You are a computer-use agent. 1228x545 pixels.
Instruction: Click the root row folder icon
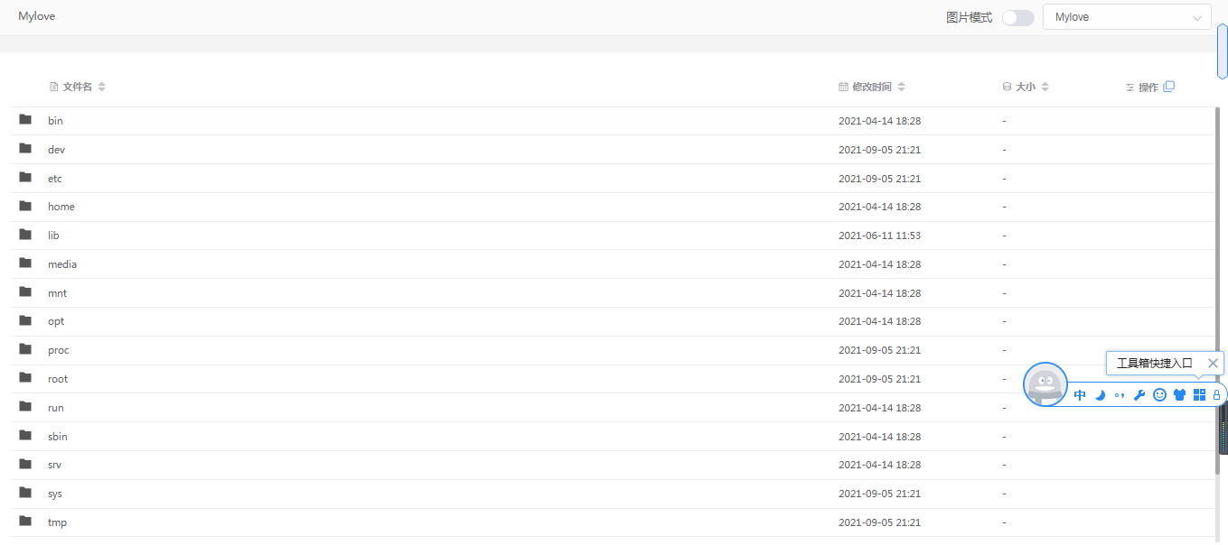pyautogui.click(x=25, y=377)
